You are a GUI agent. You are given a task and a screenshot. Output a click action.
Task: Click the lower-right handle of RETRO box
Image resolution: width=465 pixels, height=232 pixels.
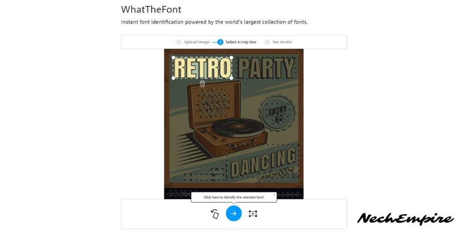click(232, 78)
